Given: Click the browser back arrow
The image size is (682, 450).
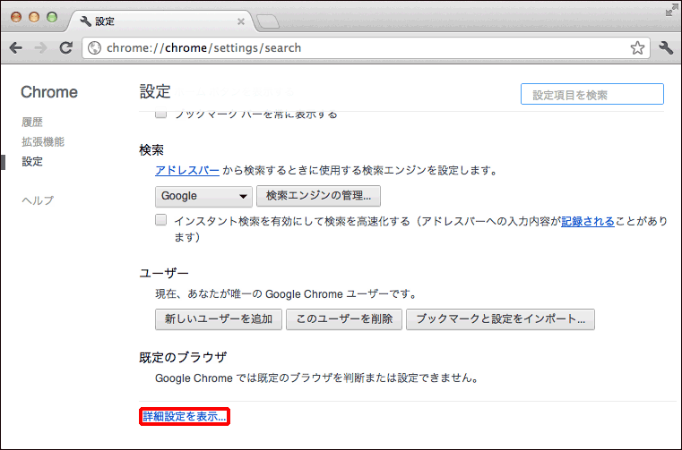Looking at the screenshot, I should tap(15, 47).
